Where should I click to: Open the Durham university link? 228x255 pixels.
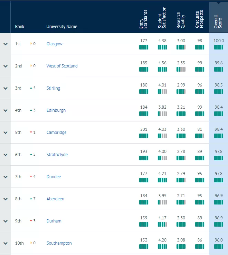coord(54,221)
